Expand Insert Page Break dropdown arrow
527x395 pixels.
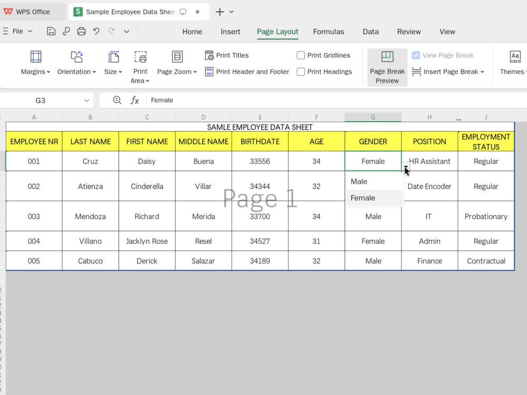coord(482,72)
